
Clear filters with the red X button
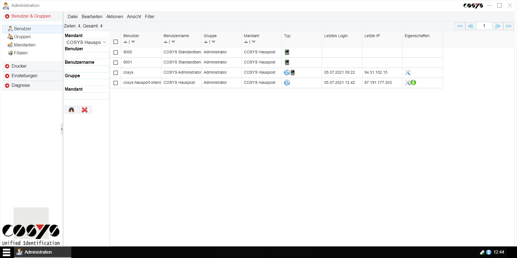pyautogui.click(x=85, y=110)
